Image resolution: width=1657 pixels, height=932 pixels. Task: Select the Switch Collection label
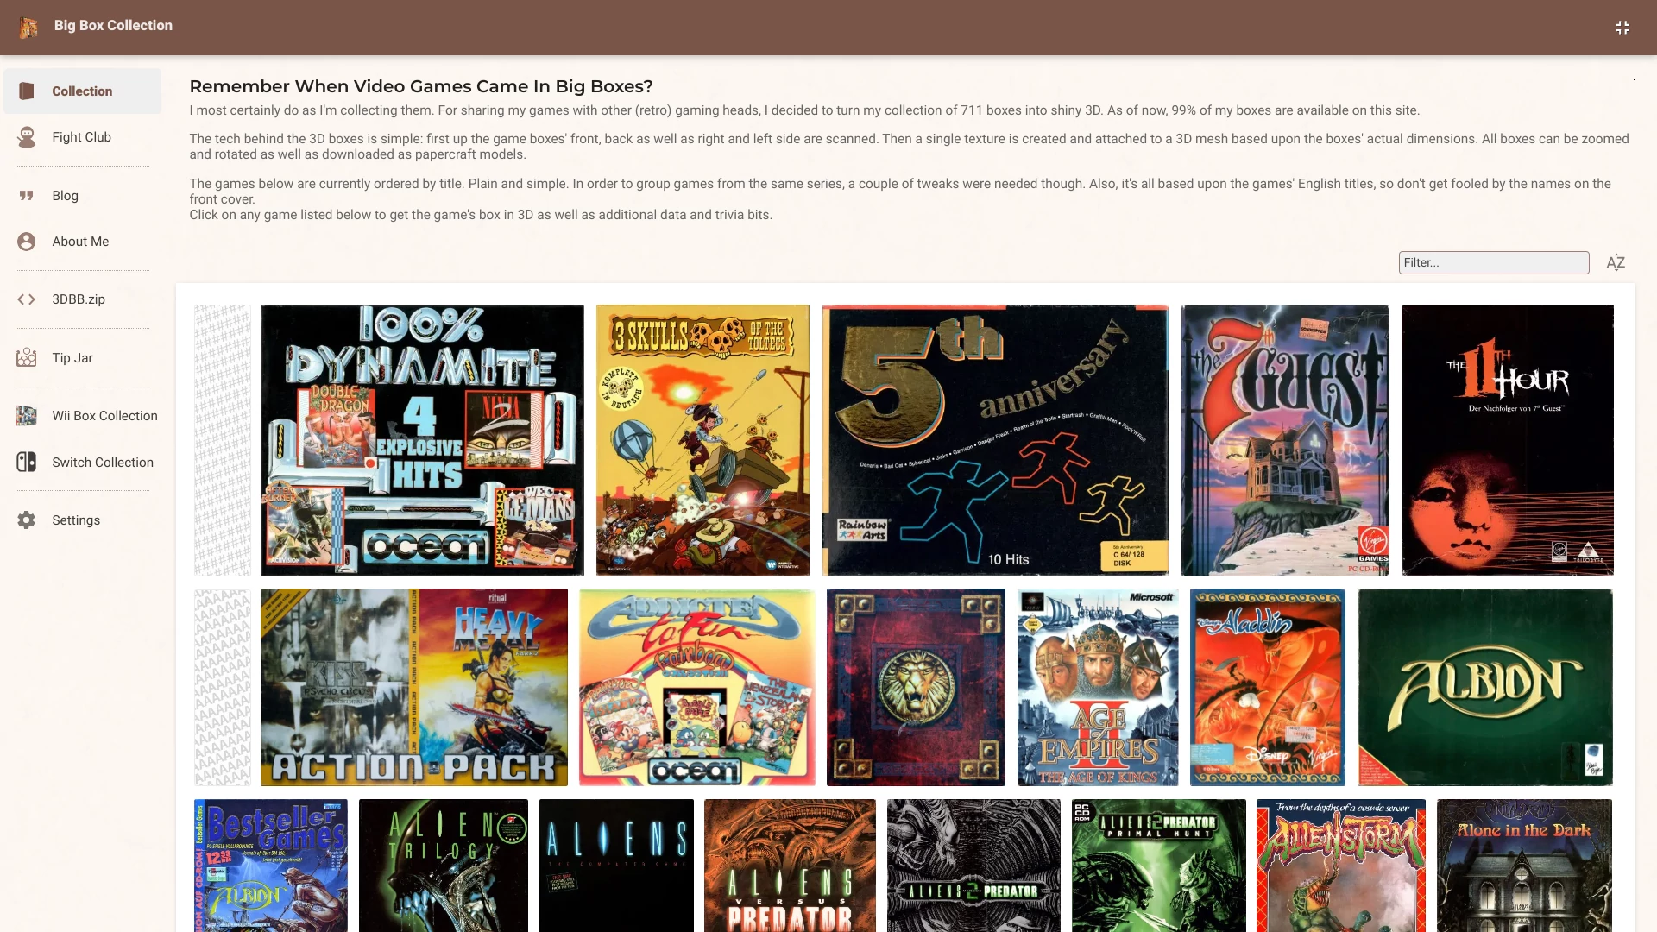point(103,463)
